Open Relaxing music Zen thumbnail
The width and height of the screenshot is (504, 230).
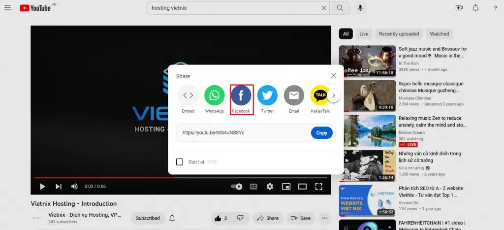pyautogui.click(x=367, y=131)
